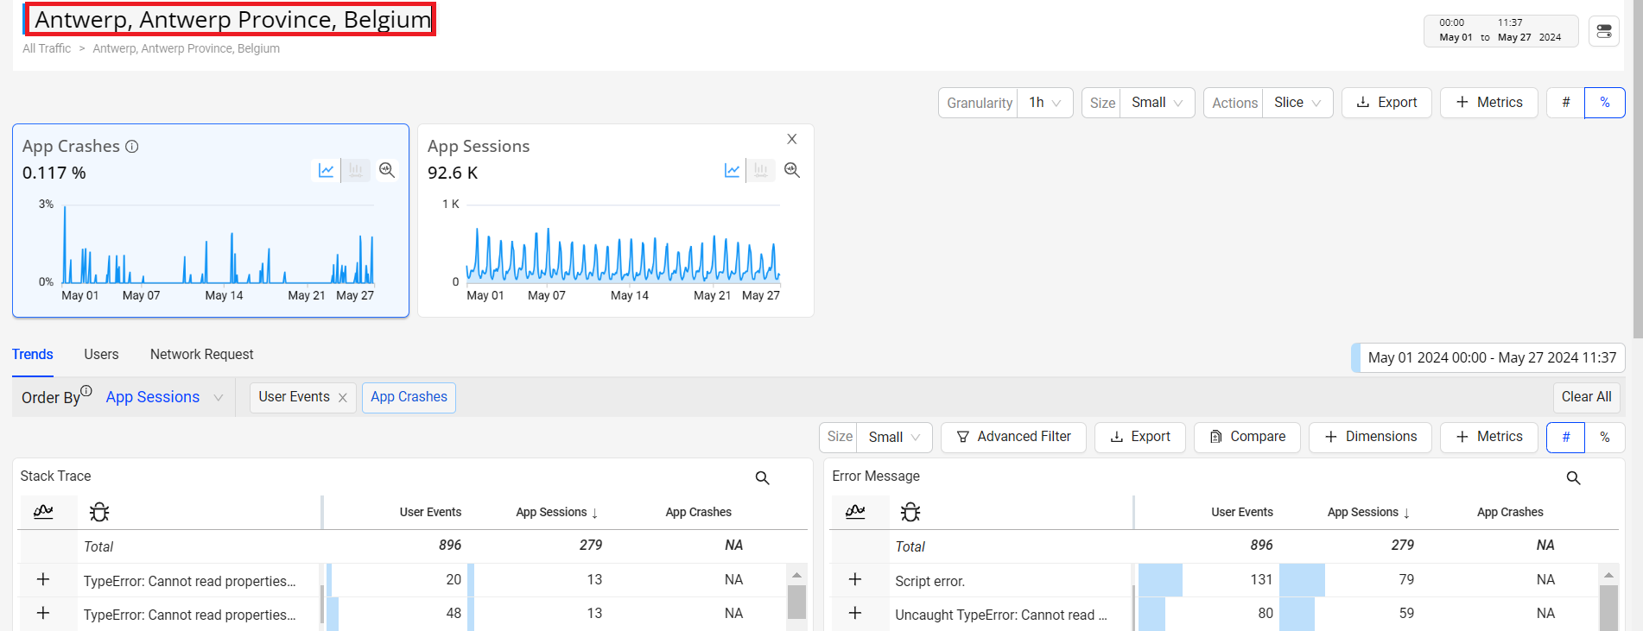1643x631 pixels.
Task: Open the Granularity 1h dropdown
Action: (x=1044, y=103)
